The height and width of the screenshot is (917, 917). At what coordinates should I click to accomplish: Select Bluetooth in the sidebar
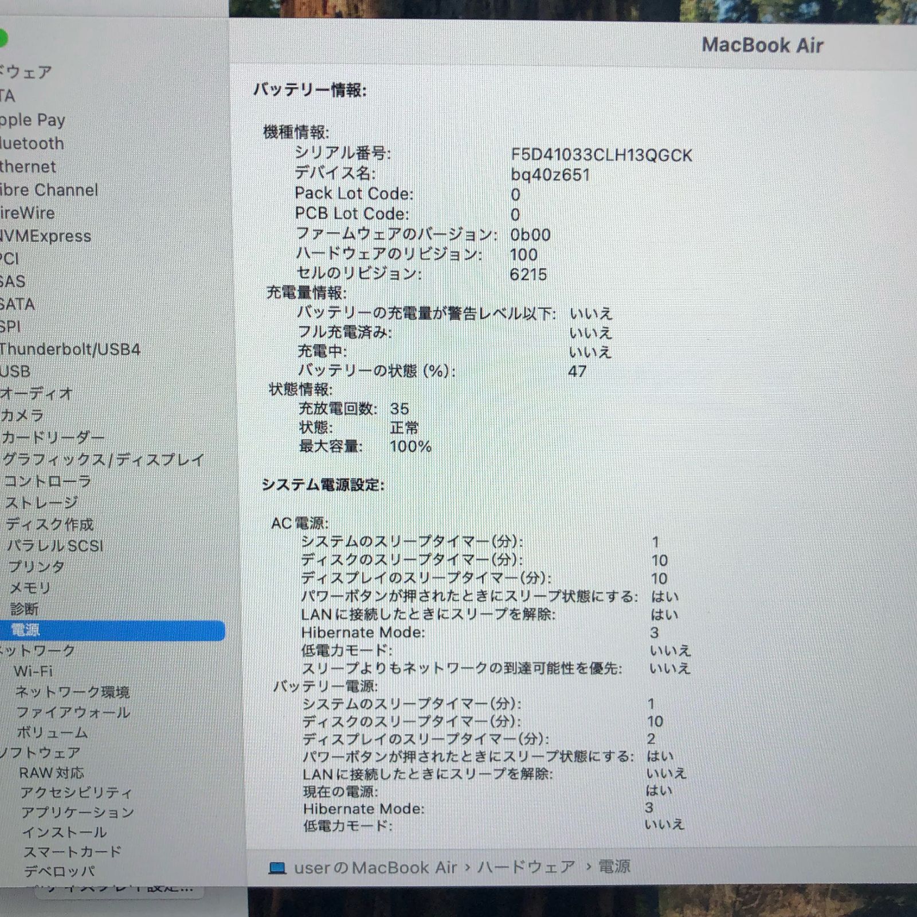(x=32, y=143)
